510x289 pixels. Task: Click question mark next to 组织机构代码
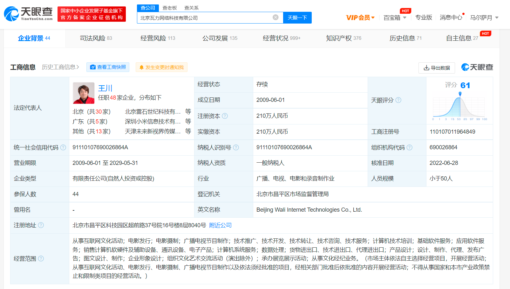[410, 147]
